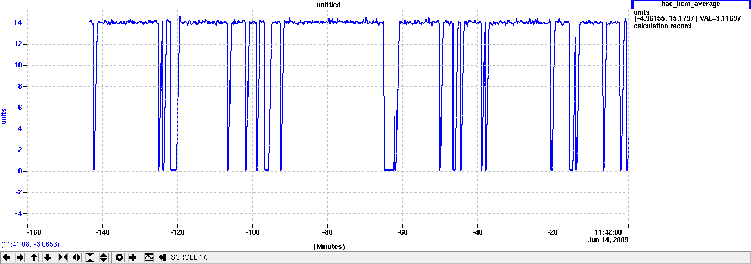Click the VAL=3.11697 readout line
The height and width of the screenshot is (264, 751).
coord(687,19)
